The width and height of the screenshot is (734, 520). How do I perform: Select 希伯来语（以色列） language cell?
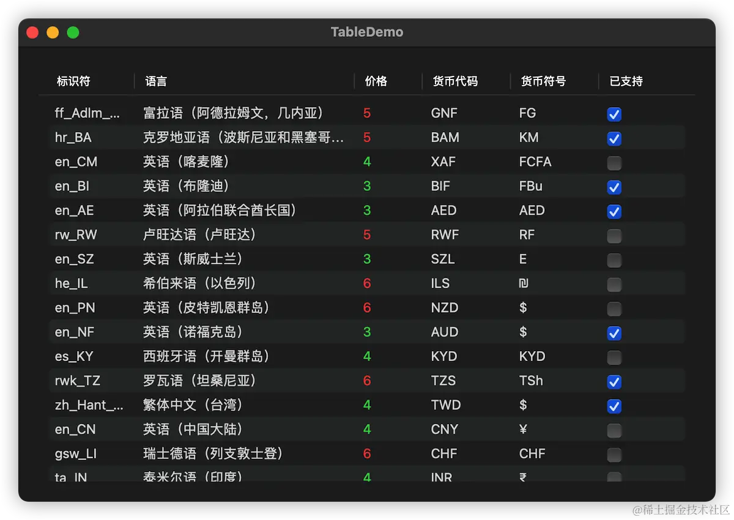[x=200, y=283]
